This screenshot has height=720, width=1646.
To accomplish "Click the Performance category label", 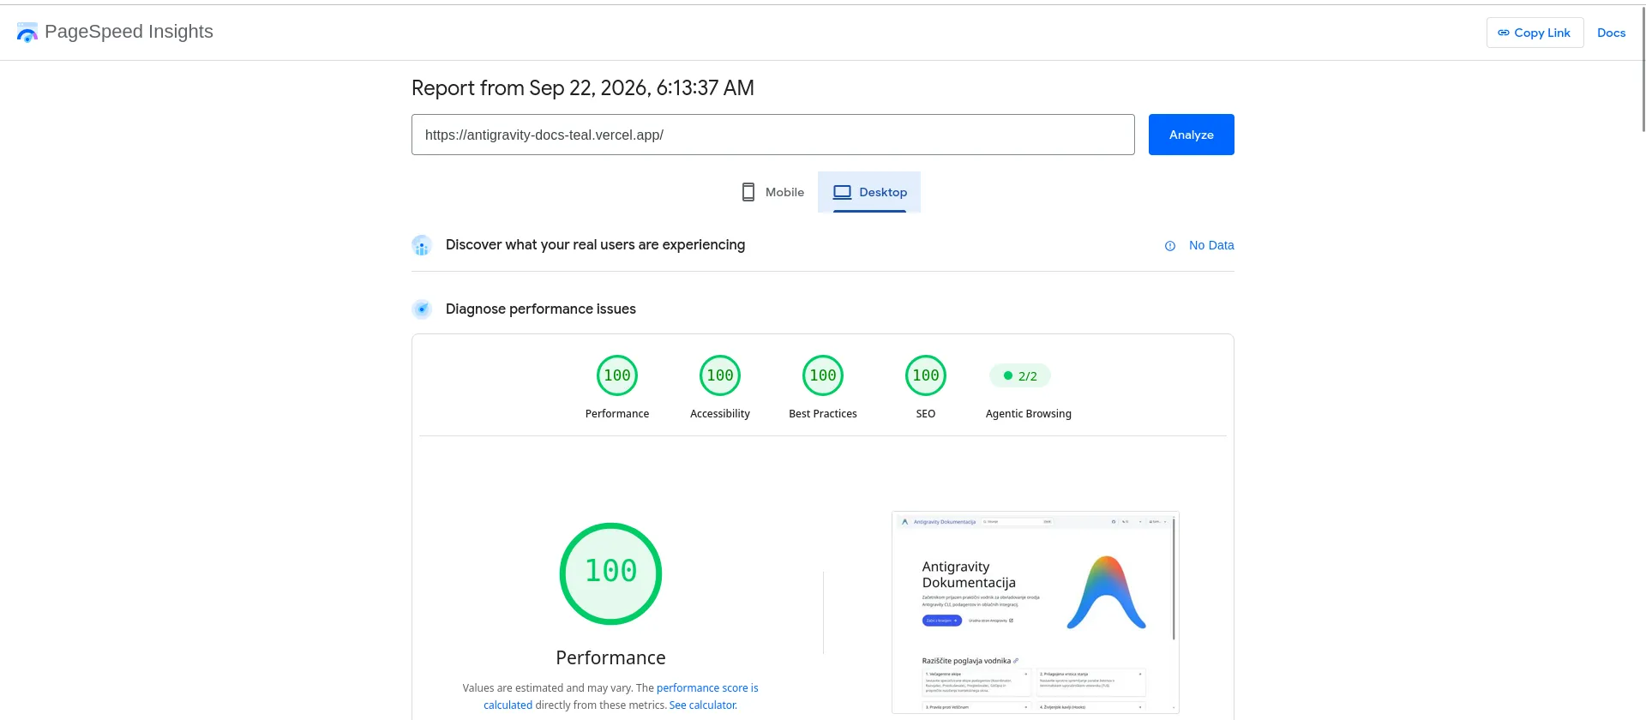I will (617, 413).
